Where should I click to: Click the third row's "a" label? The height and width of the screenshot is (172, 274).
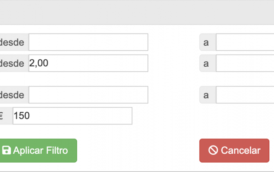206,95
